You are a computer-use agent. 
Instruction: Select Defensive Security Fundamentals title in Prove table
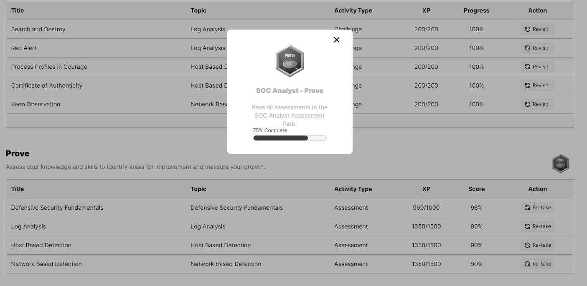tap(57, 208)
